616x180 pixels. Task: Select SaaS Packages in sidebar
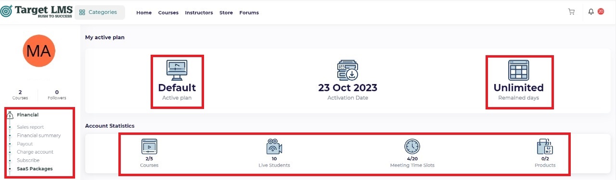pyautogui.click(x=35, y=168)
